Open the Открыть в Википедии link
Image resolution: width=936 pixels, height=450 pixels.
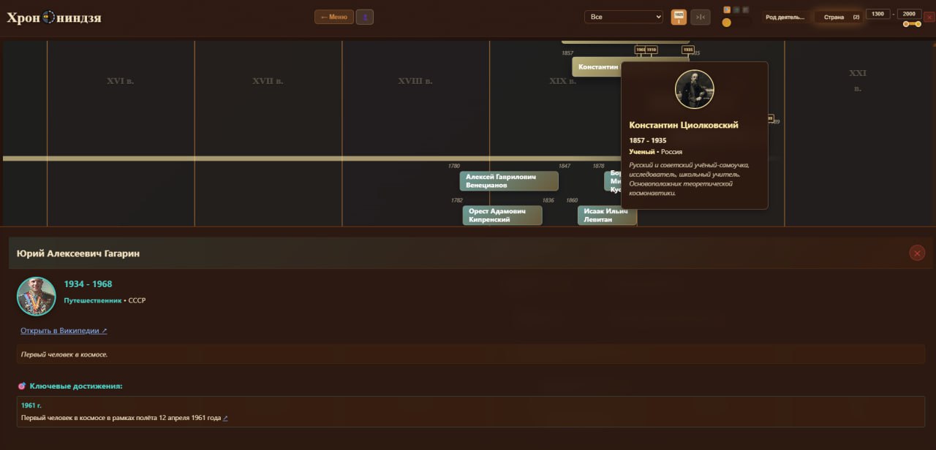[x=64, y=331]
